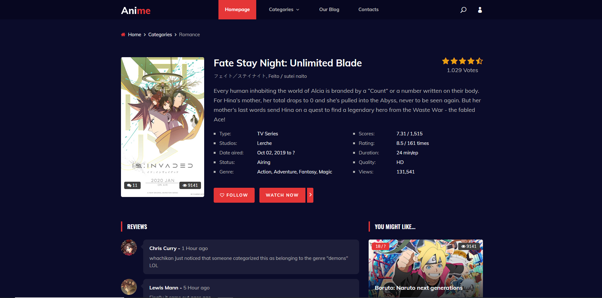Click the 7.31 / 1,515 scores value
602x298 pixels.
410,134
